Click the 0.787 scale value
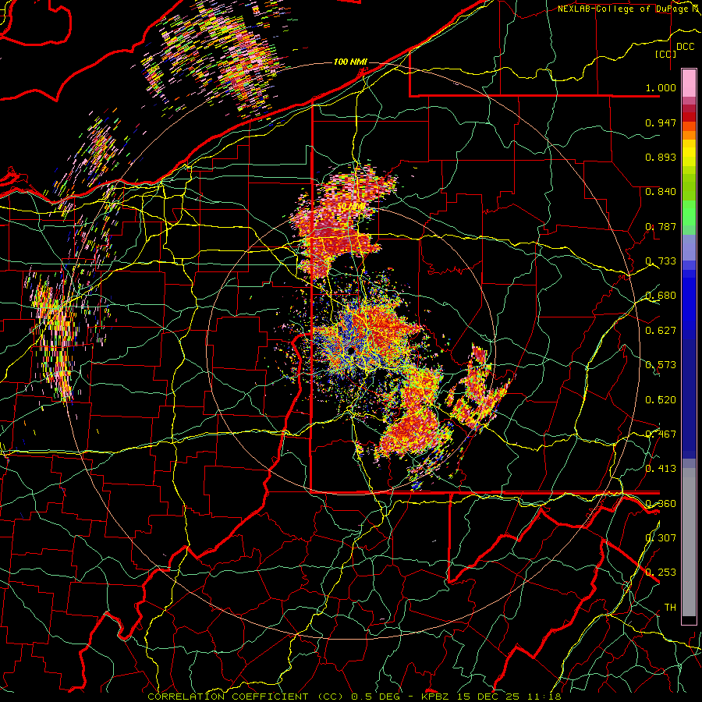This screenshot has height=702, width=702. 661,226
